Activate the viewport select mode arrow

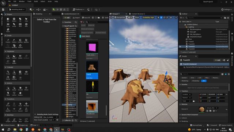pos(158,18)
